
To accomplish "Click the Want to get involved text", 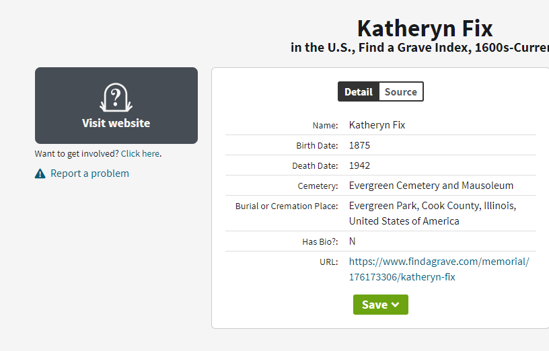I will pyautogui.click(x=77, y=153).
